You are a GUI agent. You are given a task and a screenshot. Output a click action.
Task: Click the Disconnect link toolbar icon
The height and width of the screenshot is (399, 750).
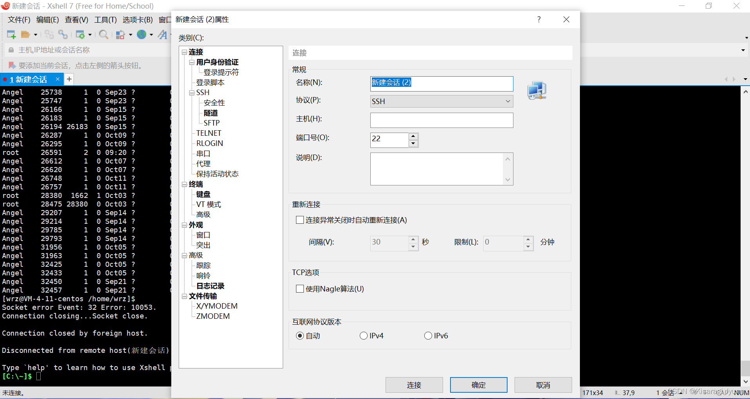[x=63, y=34]
